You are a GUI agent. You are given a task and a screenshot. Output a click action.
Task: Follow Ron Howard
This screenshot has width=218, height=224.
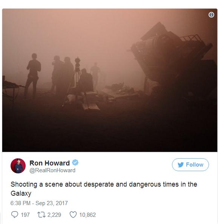point(190,165)
